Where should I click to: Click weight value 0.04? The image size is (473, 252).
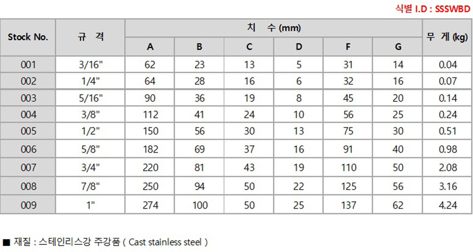tap(447, 65)
